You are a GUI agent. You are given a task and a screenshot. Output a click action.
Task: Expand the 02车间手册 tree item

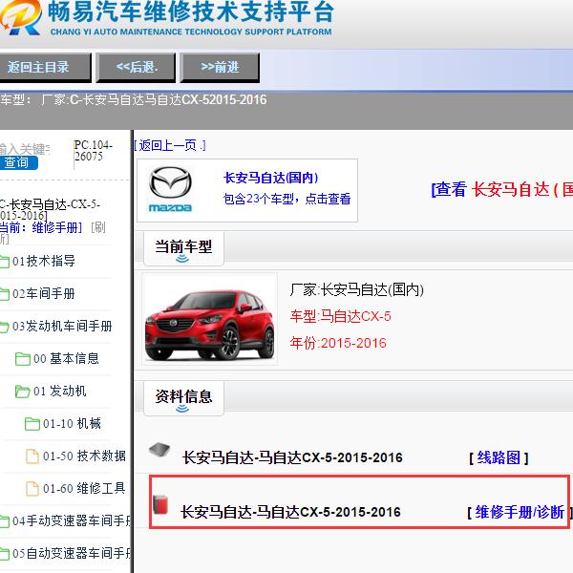(x=44, y=293)
